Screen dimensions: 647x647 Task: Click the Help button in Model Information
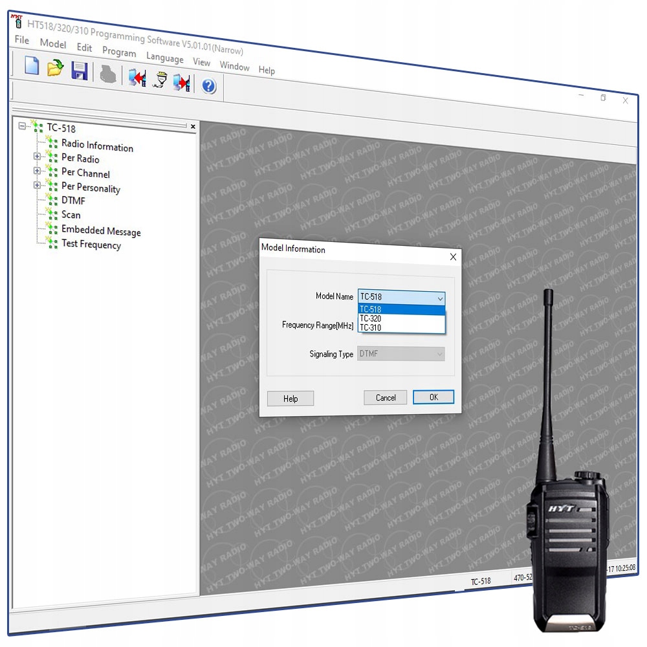tap(291, 399)
